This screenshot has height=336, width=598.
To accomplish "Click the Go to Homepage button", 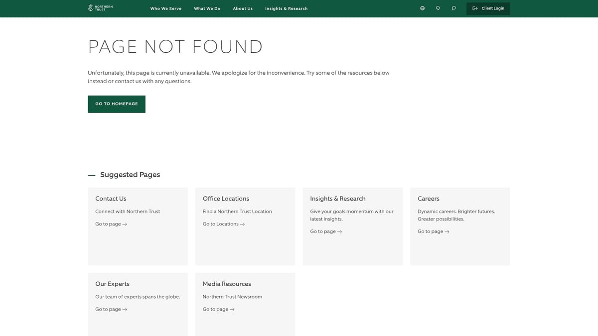I will pyautogui.click(x=117, y=104).
